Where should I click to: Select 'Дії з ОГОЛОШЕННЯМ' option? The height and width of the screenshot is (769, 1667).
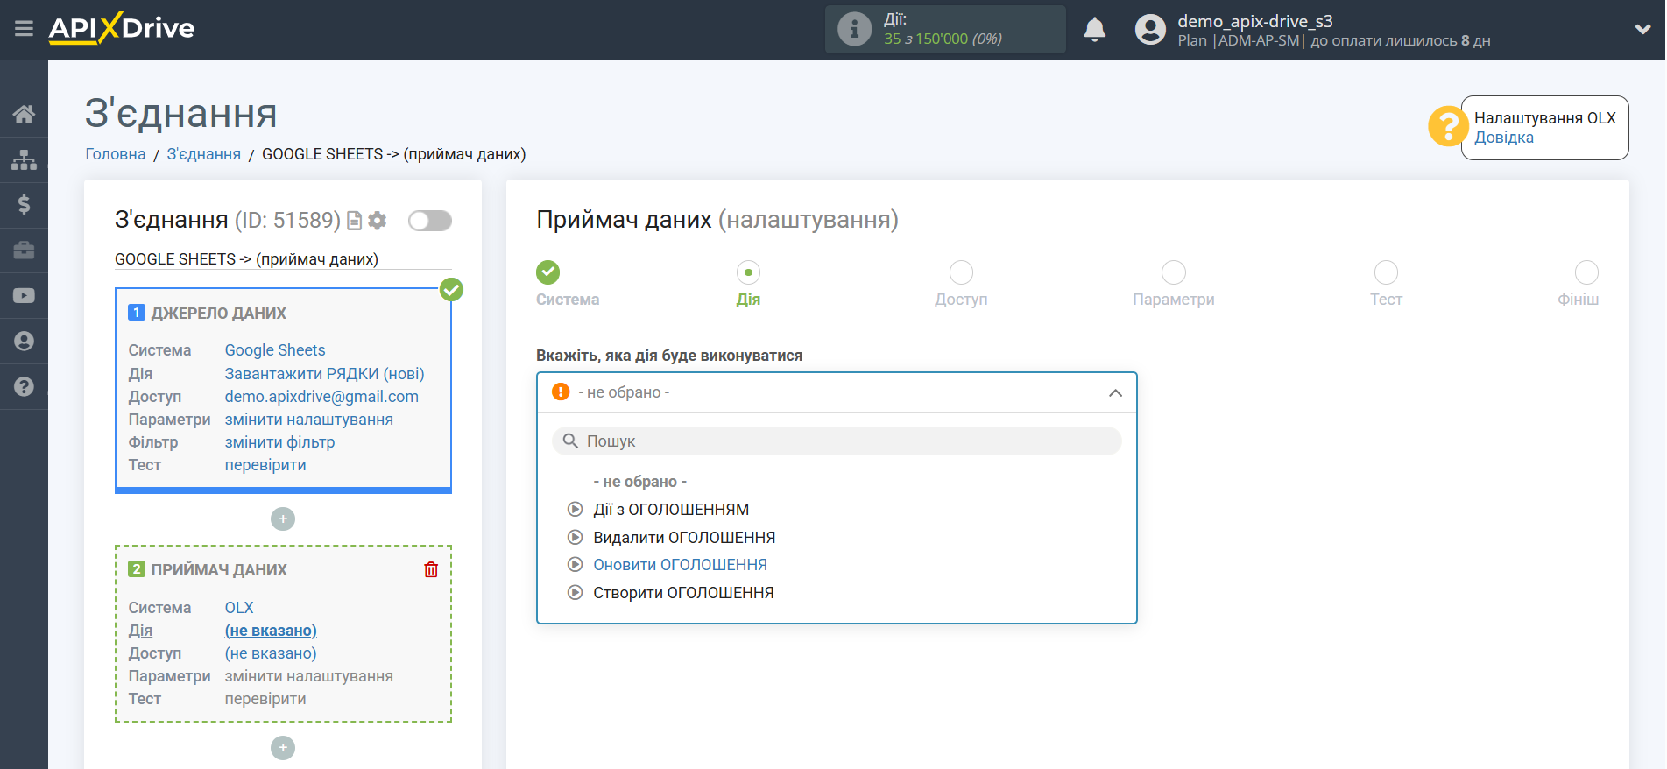coord(671,510)
